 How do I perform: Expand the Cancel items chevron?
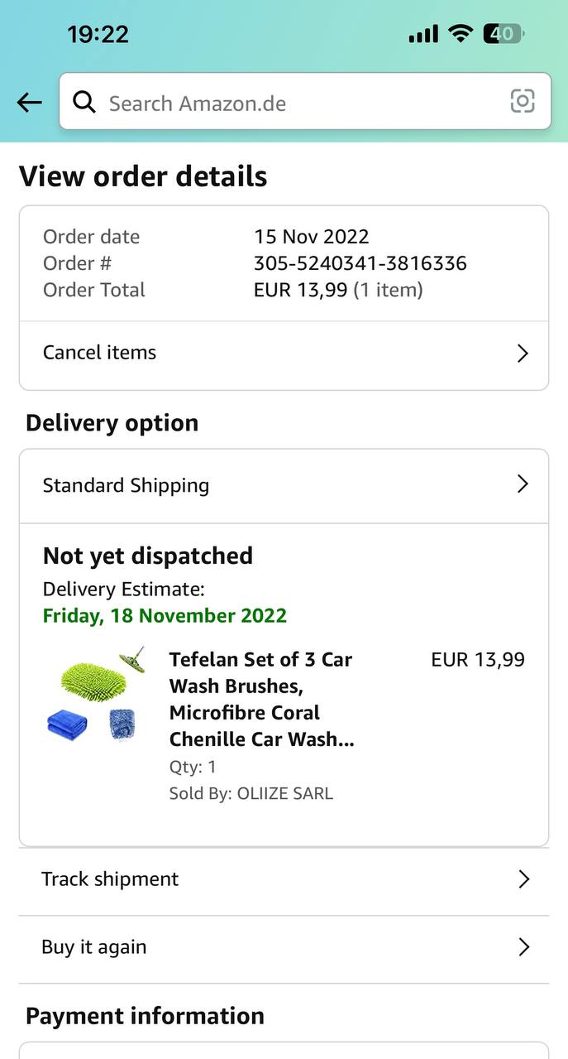522,354
